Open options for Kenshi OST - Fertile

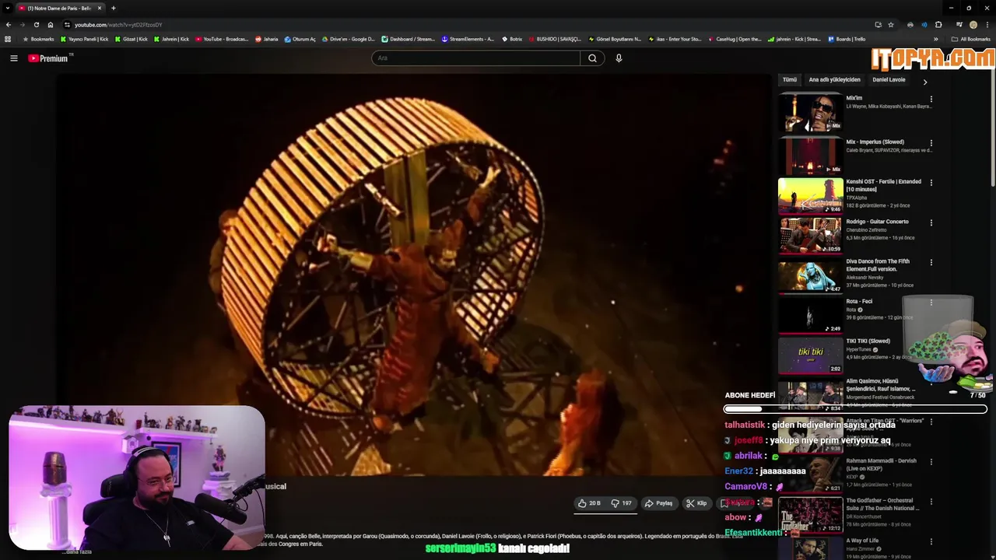[x=931, y=183]
